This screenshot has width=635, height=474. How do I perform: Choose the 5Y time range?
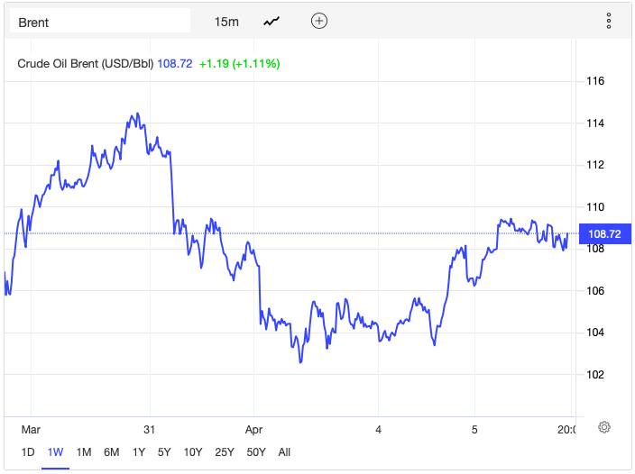165,451
